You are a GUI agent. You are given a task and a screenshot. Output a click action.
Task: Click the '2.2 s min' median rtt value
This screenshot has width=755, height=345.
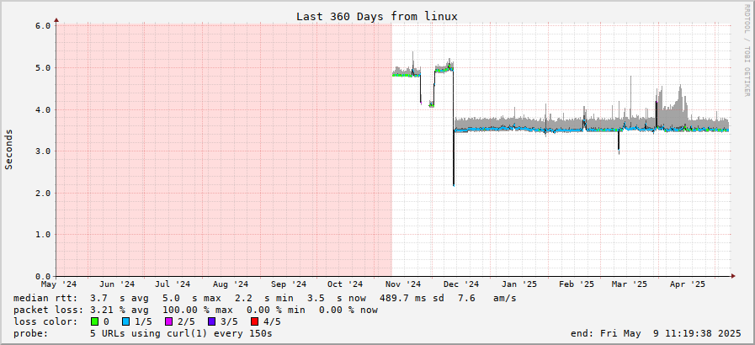pos(263,299)
